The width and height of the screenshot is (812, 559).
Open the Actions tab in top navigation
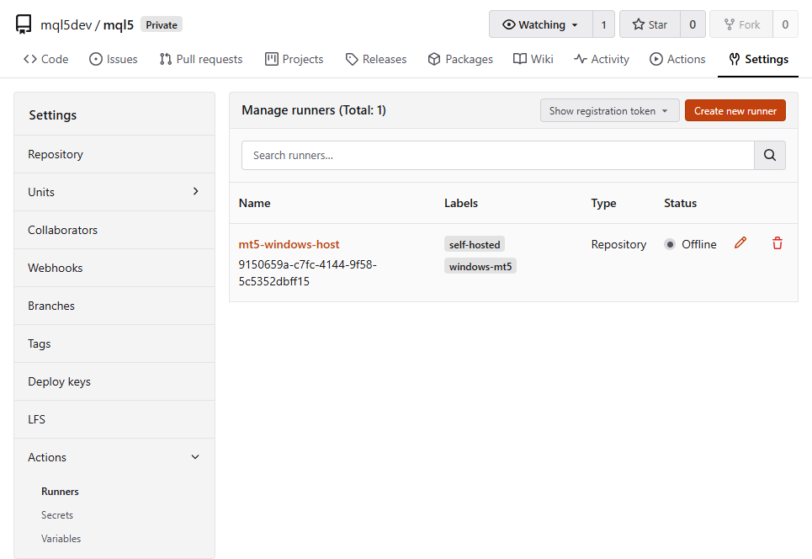677,59
